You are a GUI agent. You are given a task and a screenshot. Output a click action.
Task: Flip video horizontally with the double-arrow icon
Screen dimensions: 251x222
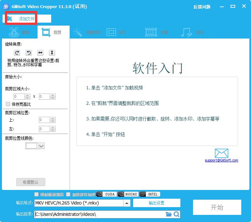click(x=40, y=53)
